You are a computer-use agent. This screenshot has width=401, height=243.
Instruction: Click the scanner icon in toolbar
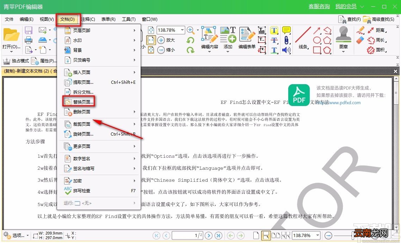coord(42,40)
